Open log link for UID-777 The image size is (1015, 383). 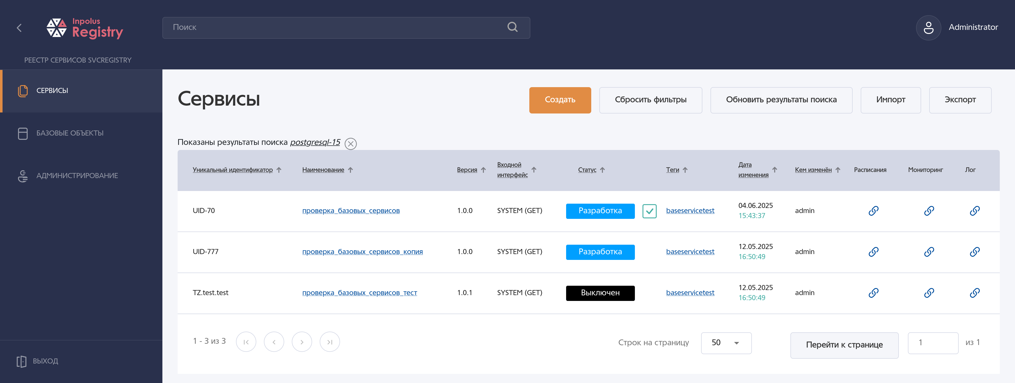click(x=974, y=252)
